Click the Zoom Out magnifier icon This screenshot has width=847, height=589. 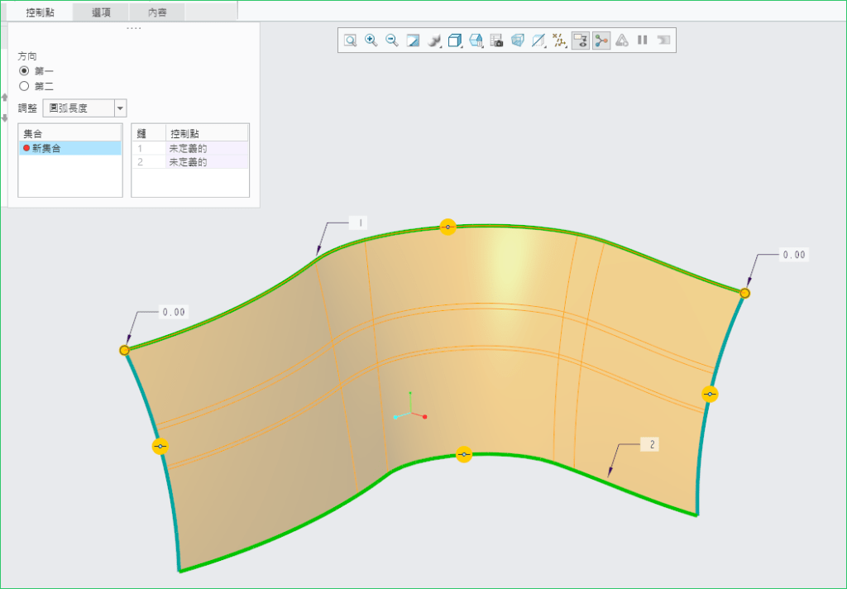tap(392, 41)
